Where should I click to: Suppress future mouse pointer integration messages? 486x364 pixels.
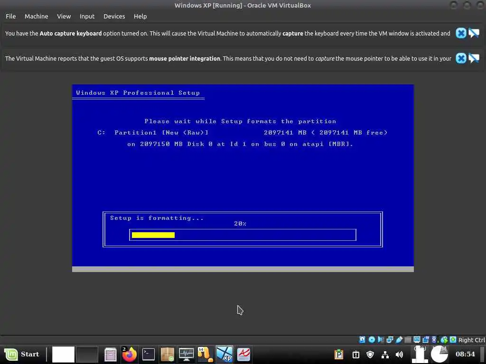point(474,58)
